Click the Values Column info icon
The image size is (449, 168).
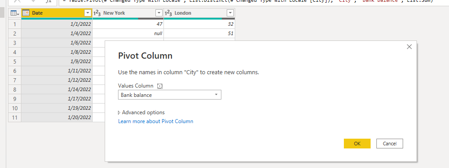(160, 86)
